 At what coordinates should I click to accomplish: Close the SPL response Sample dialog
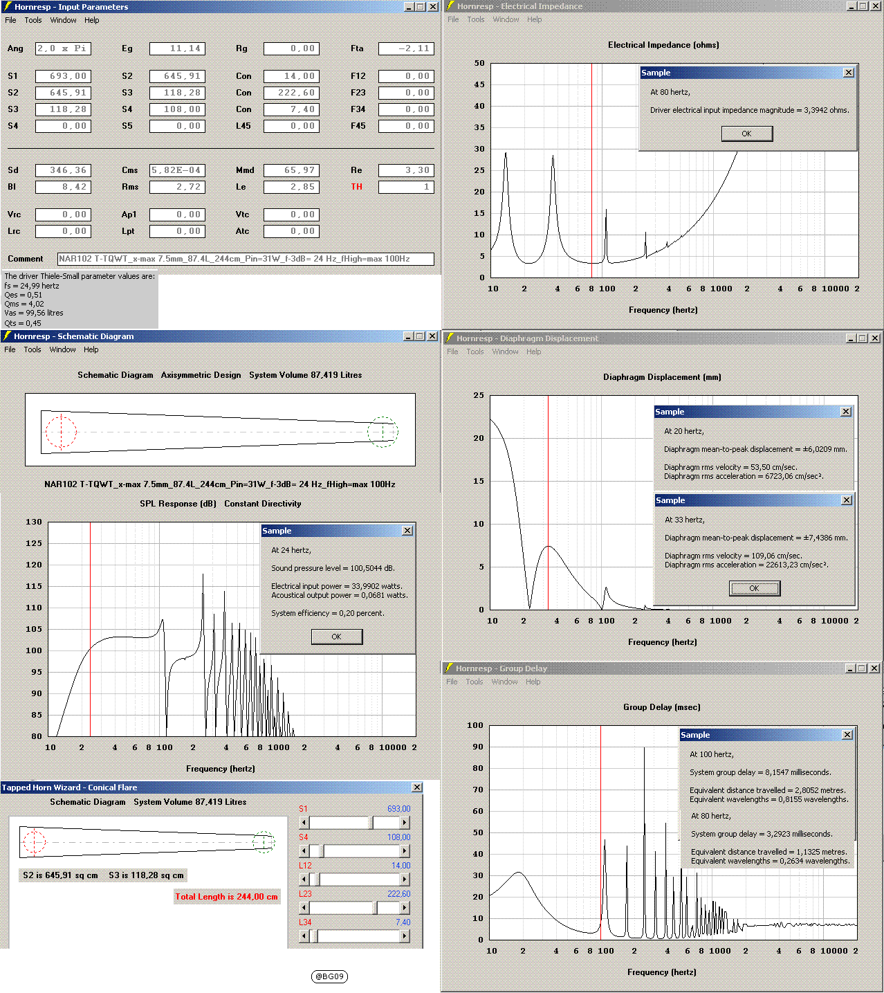pyautogui.click(x=407, y=531)
